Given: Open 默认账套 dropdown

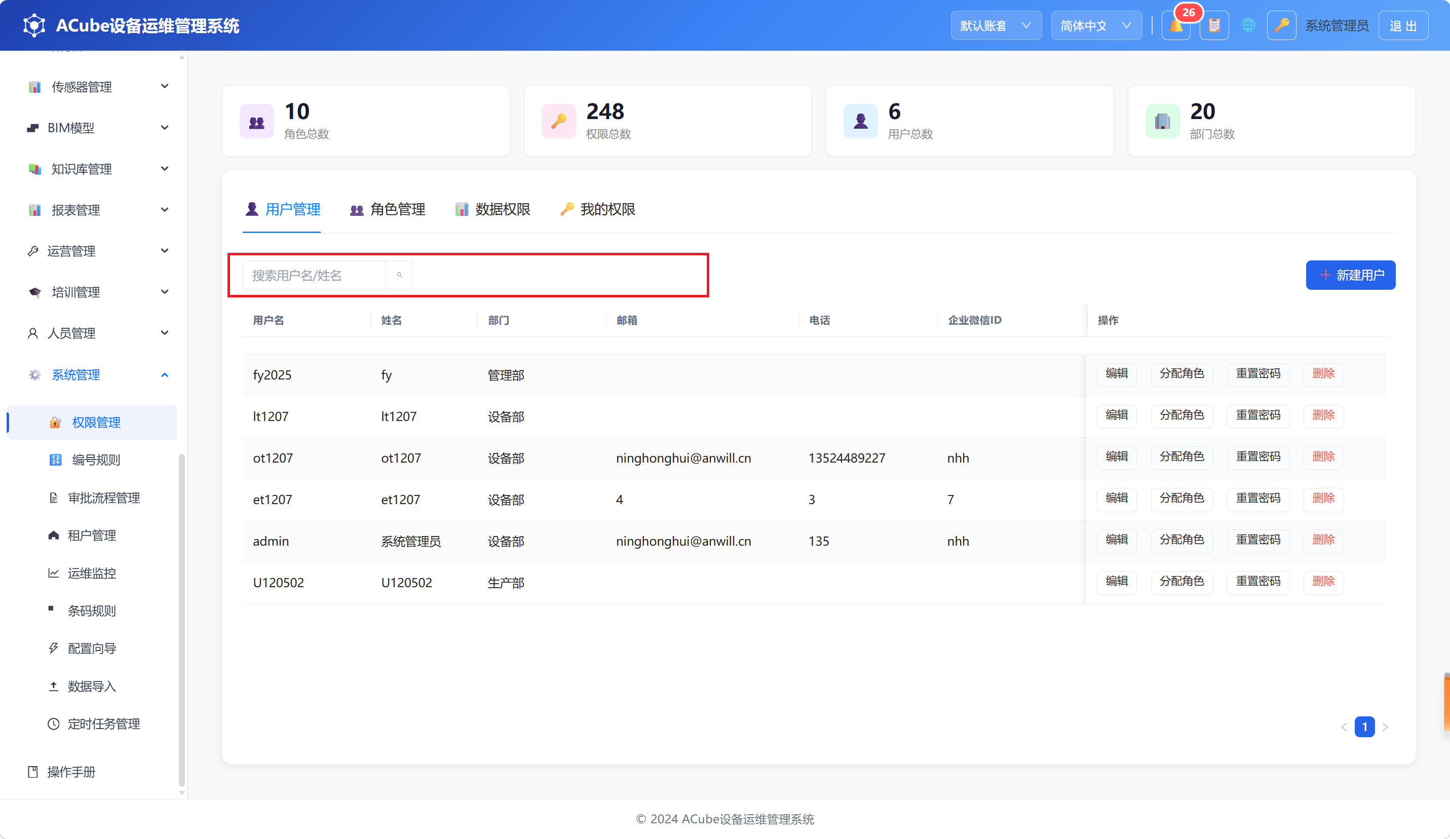Looking at the screenshot, I should [996, 26].
